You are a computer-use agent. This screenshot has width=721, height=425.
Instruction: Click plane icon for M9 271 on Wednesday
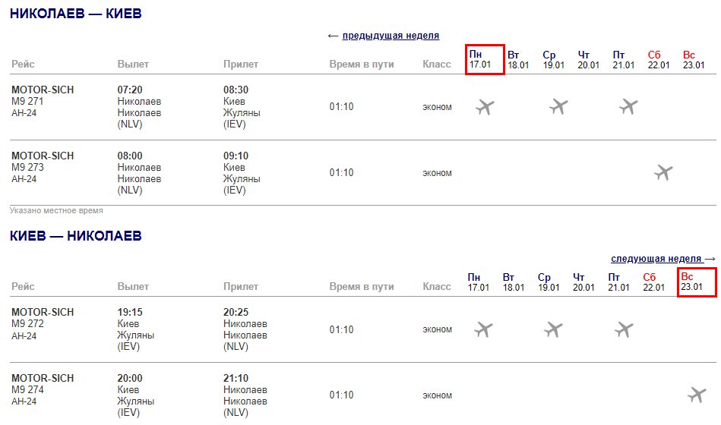(x=558, y=107)
